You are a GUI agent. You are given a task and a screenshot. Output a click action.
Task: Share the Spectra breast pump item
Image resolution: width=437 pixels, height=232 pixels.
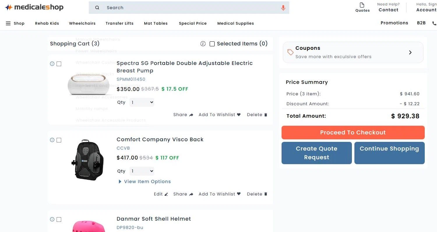click(x=183, y=115)
